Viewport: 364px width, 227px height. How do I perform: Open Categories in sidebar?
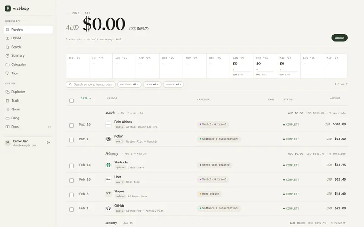28,64
